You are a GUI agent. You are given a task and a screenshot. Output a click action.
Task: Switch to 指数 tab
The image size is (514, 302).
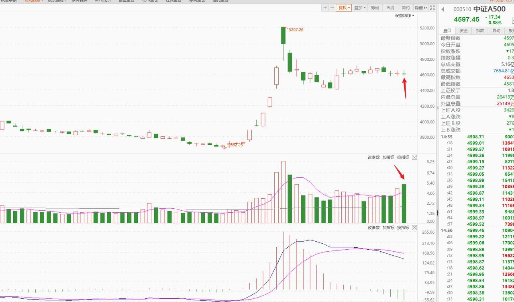480,31
